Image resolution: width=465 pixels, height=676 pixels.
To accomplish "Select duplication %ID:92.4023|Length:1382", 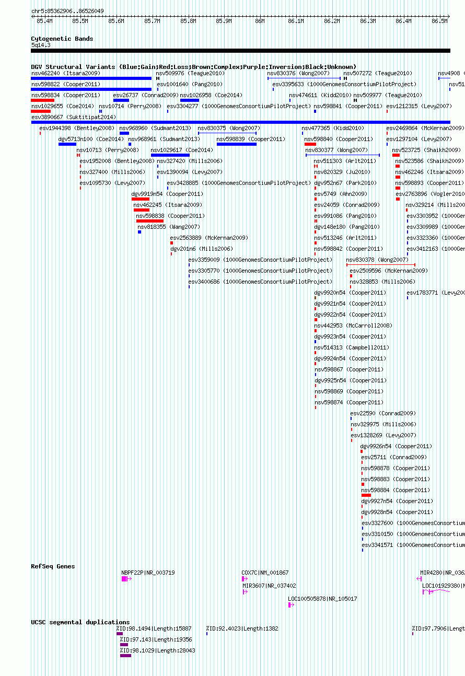I will coord(242,628).
